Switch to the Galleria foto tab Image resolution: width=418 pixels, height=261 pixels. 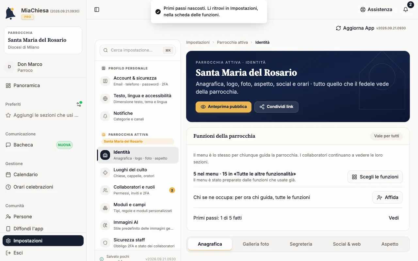pos(256,244)
